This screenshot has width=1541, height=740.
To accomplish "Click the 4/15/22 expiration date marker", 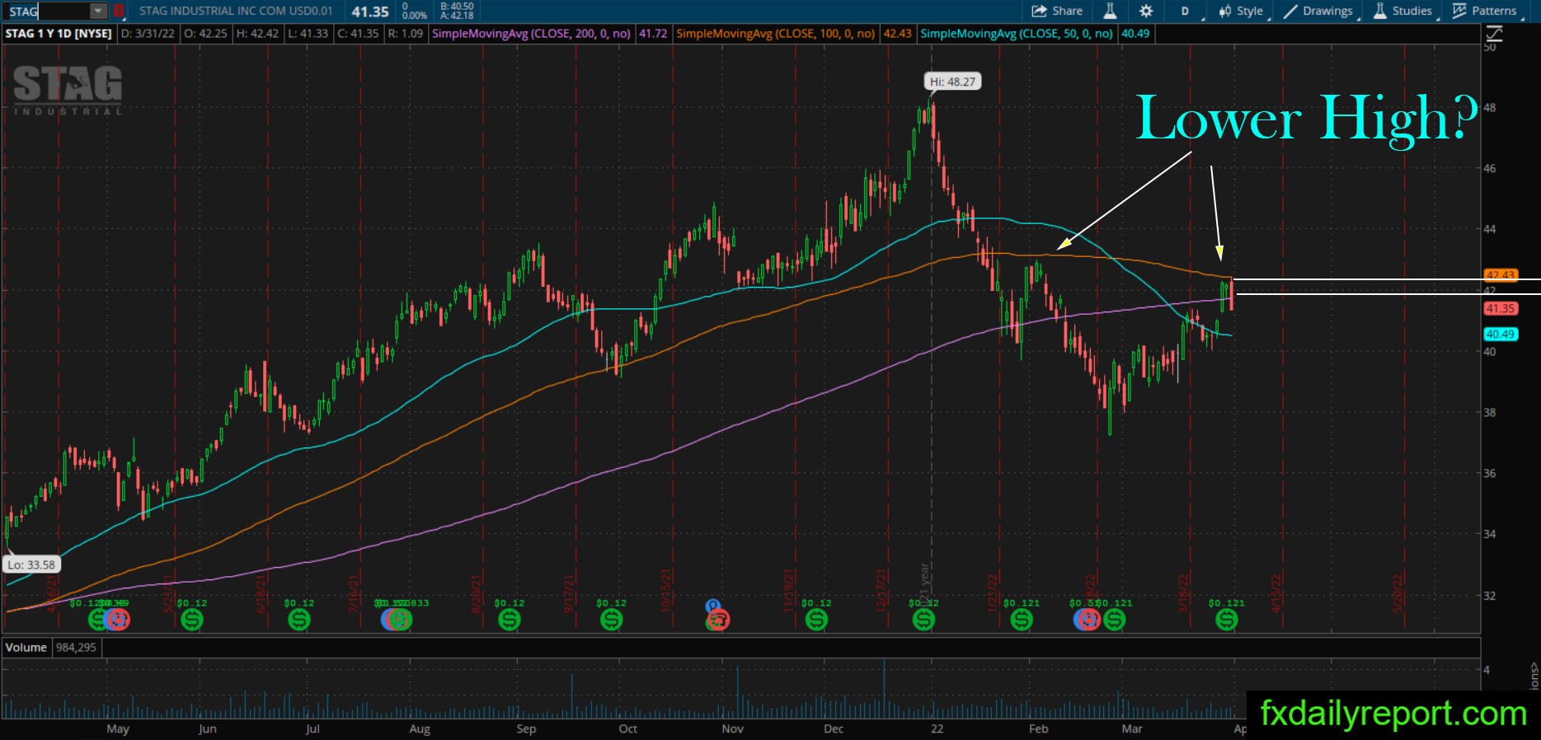I will coord(1276,593).
